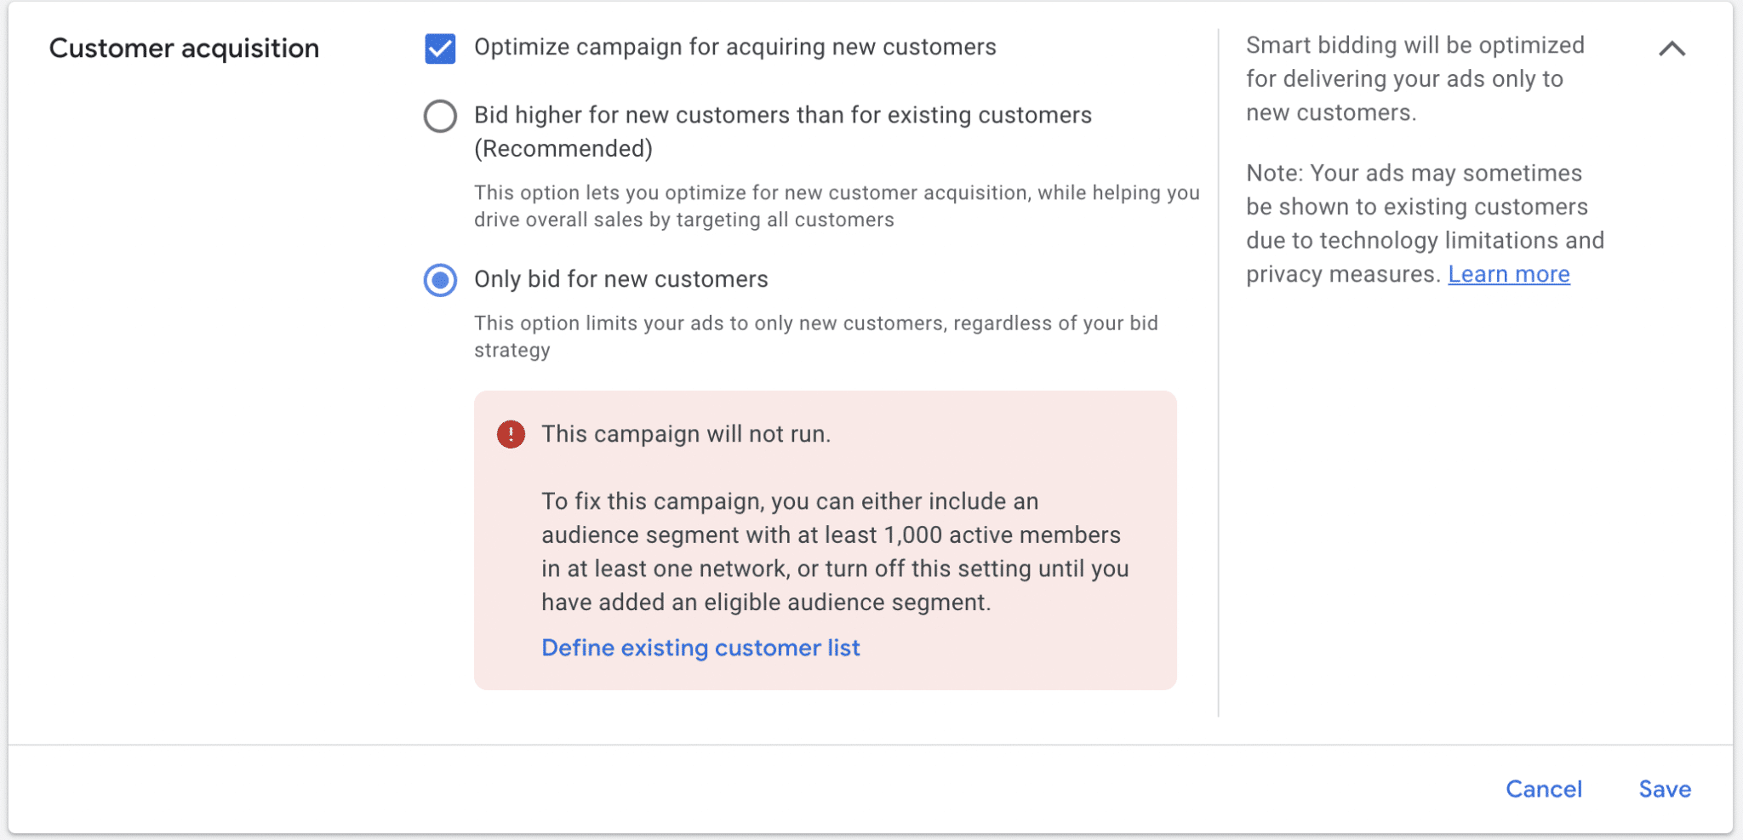Image resolution: width=1743 pixels, height=840 pixels.
Task: Click the Customer acquisition section heading
Action: click(x=184, y=49)
